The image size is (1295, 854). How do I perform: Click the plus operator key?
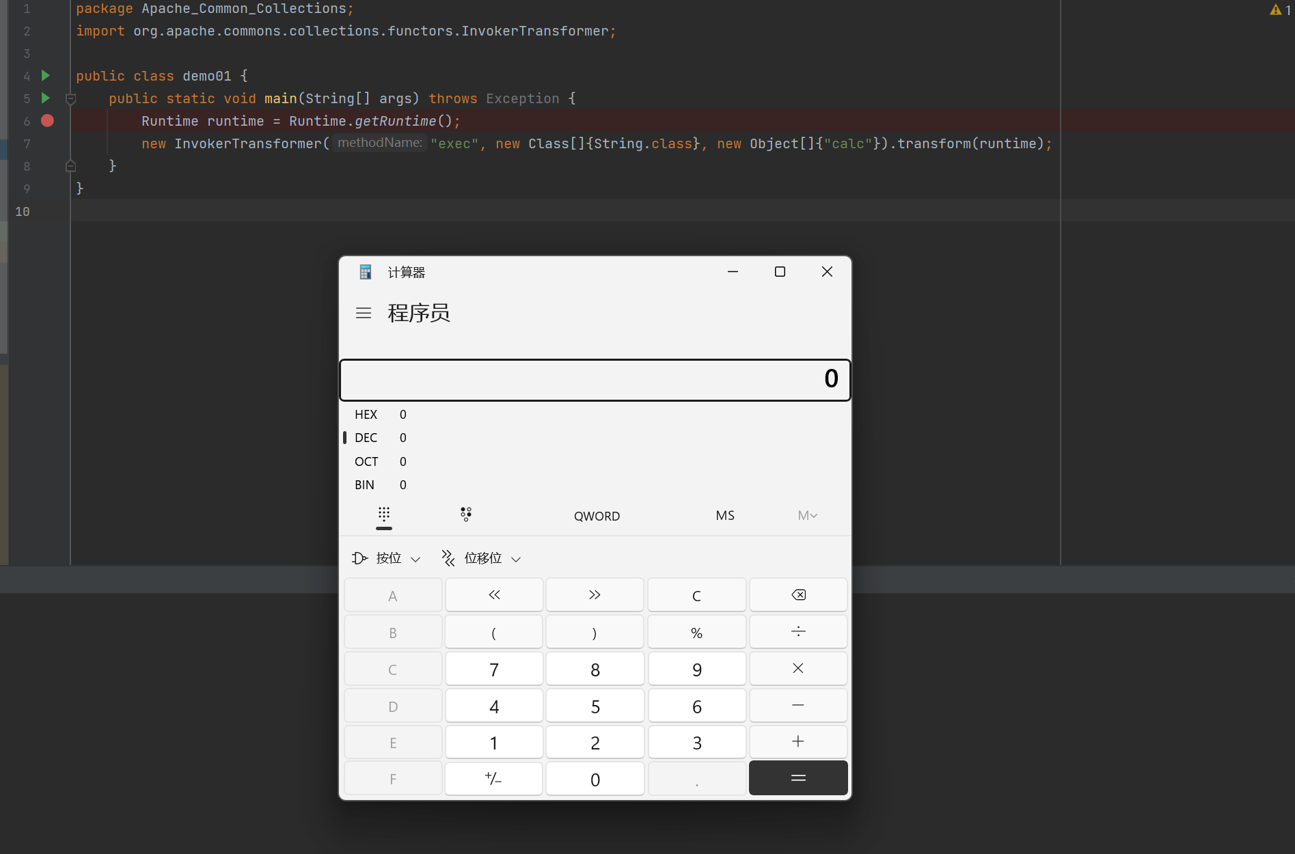tap(798, 742)
